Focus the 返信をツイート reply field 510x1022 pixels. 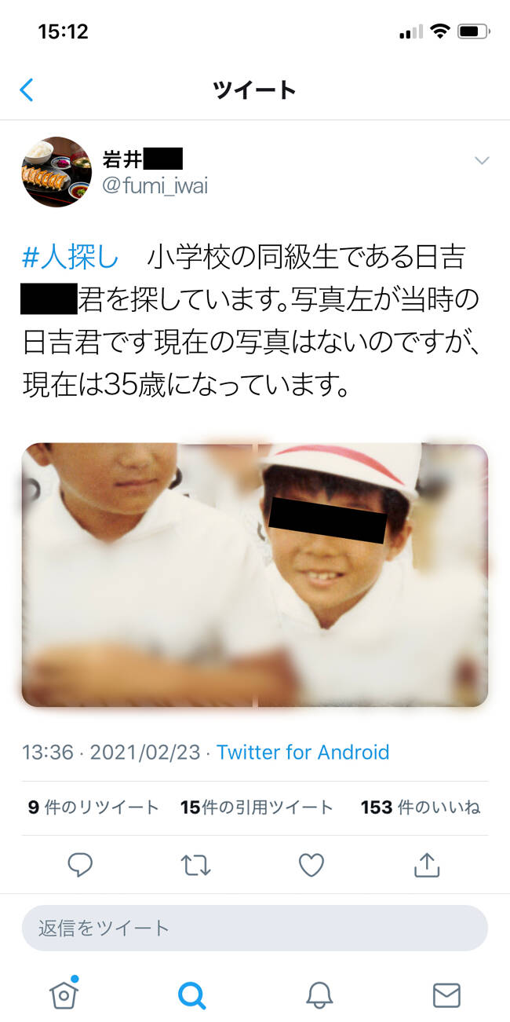click(255, 928)
